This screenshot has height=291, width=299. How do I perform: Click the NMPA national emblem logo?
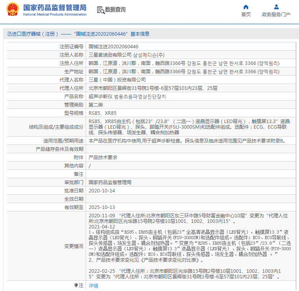(11, 10)
